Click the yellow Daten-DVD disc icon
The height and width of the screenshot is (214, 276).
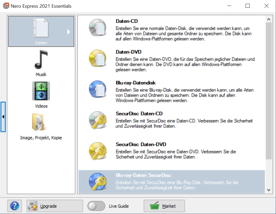98,58
